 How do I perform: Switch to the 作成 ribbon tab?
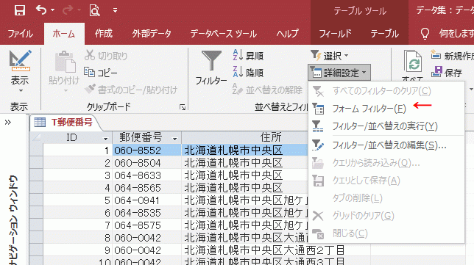(x=103, y=34)
